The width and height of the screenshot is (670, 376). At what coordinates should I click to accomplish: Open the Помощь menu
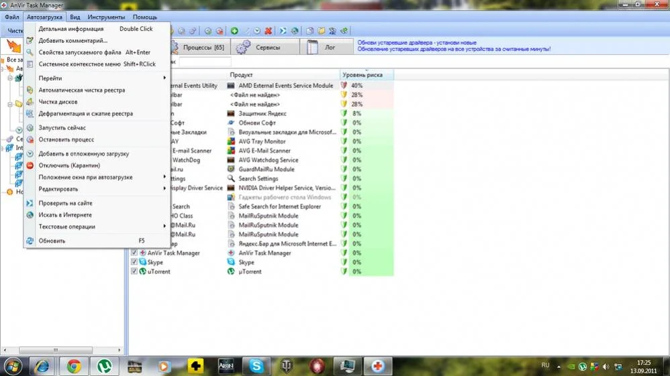click(x=145, y=17)
